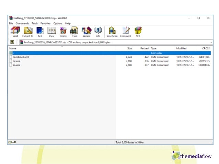Click the packed size 337 value
Viewport: 219px width, 164px height.
[x=147, y=65]
